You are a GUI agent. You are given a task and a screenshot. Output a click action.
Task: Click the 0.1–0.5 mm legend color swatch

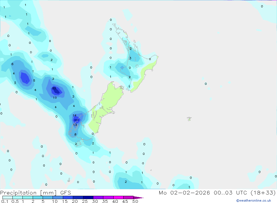point(7,197)
